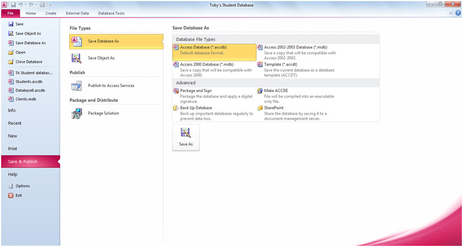Screen dimensions: 463x247
Task: Click the large Save As button
Action: (x=186, y=137)
